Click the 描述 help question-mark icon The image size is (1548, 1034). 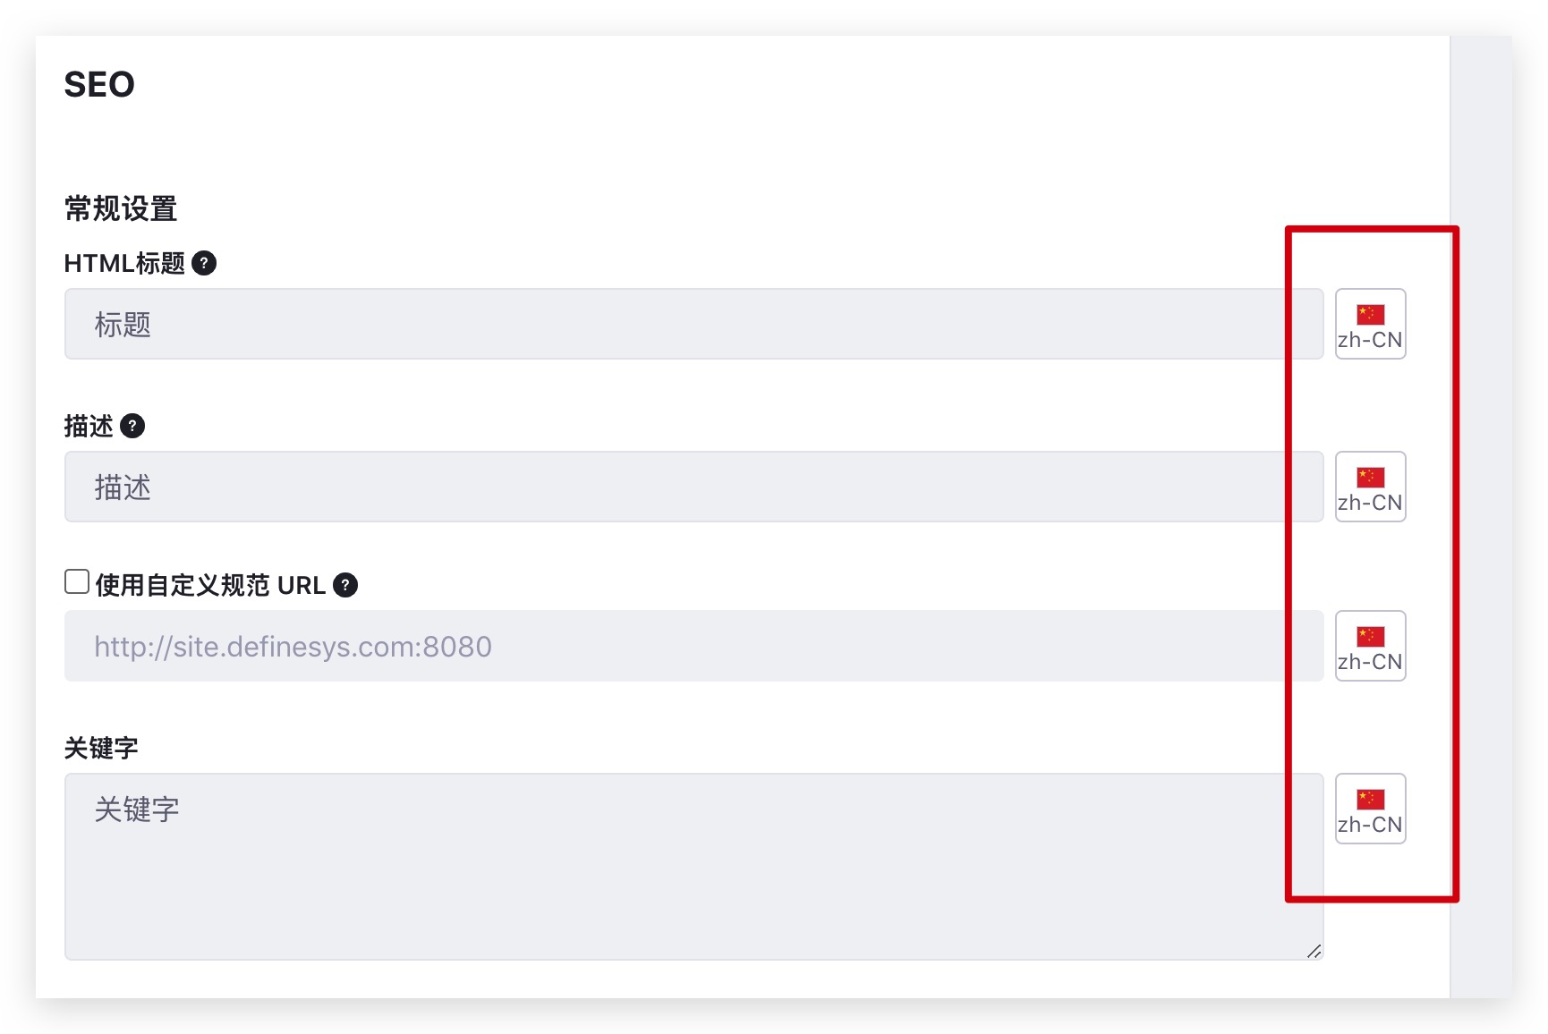132,426
